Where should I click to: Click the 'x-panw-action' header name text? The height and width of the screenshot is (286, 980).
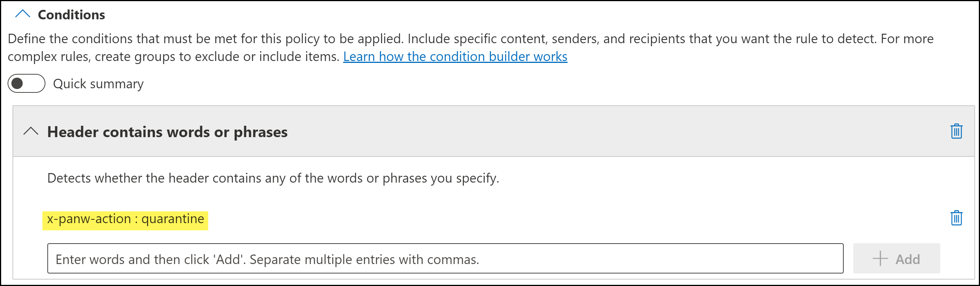[89, 219]
